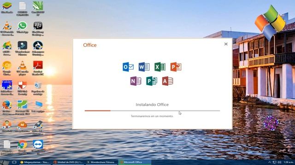Click the Office logo text in the dialog
This screenshot has width=295, height=165.
90,45
